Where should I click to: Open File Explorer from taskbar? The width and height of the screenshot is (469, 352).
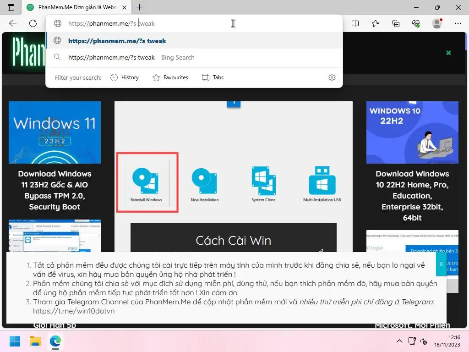(35, 341)
